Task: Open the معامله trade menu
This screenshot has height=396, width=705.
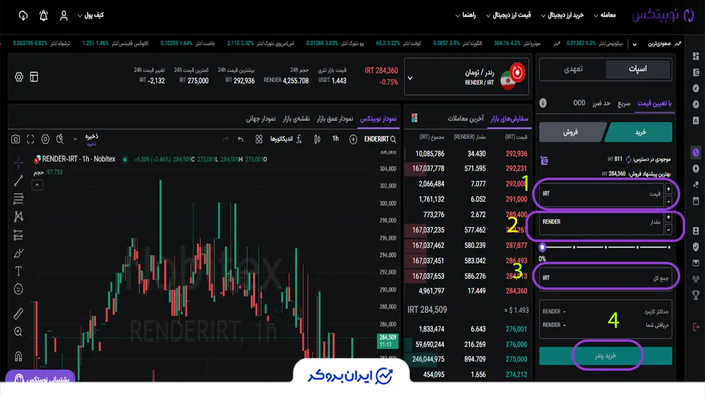Action: 604,15
